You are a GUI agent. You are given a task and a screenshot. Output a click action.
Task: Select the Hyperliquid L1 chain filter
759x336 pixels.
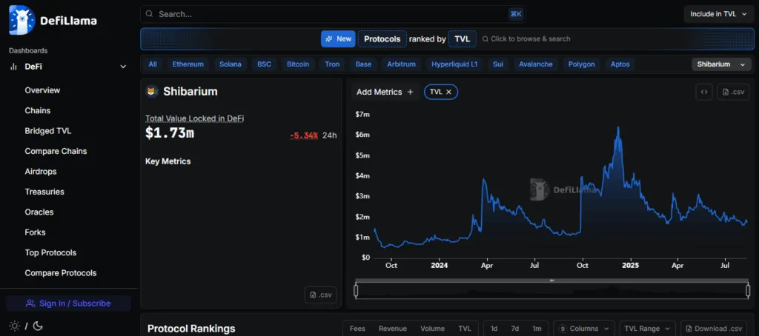click(x=454, y=64)
